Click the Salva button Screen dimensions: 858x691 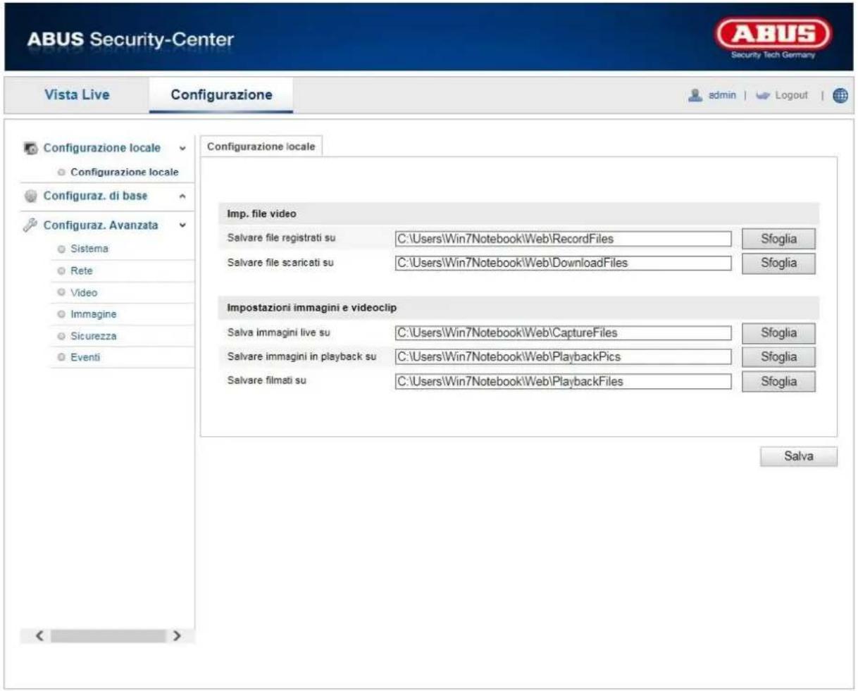pyautogui.click(x=799, y=456)
